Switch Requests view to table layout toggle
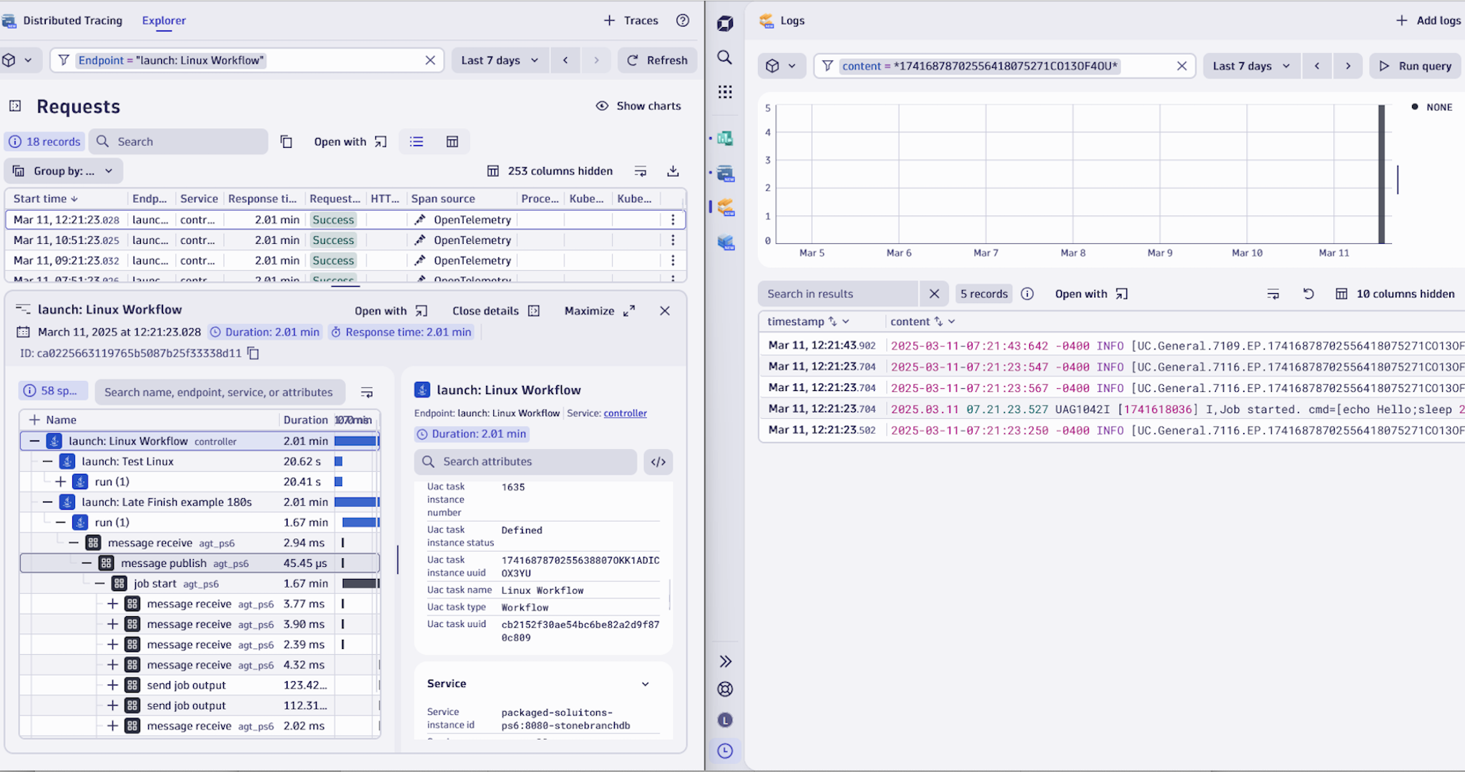This screenshot has height=772, width=1465. [x=452, y=141]
